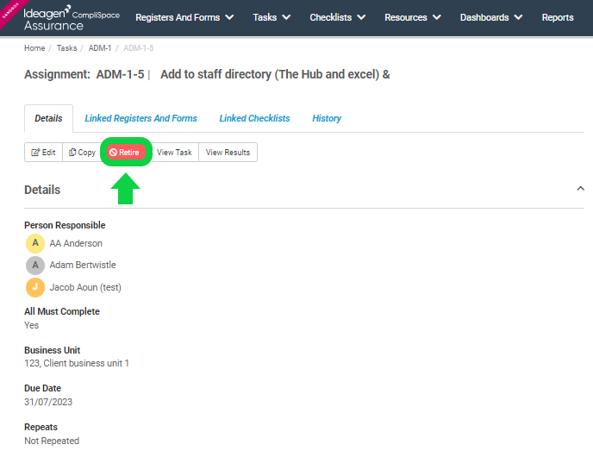Click the All Must Complete label
Viewport: 593px width, 457px height.
click(62, 311)
